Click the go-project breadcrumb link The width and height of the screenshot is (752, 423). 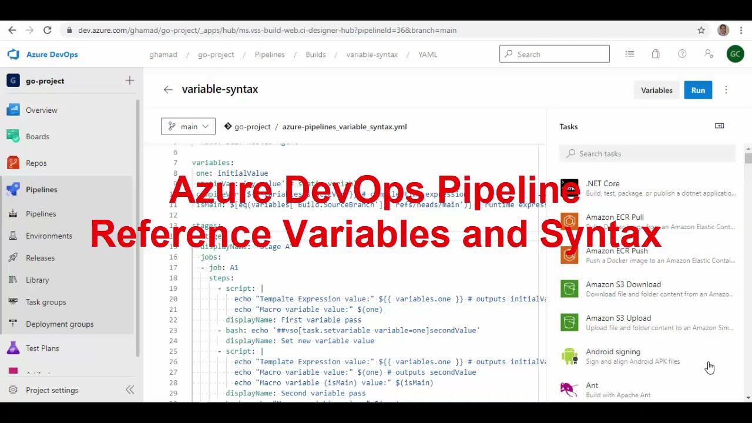click(216, 54)
